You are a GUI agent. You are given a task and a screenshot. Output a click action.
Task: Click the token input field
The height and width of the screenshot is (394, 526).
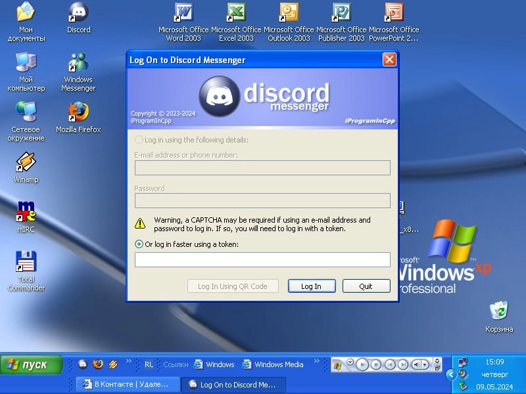262,260
